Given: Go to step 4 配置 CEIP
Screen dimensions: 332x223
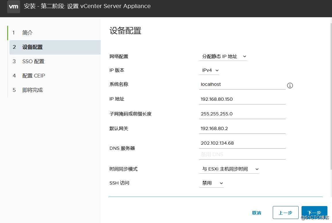Looking at the screenshot, I should point(54,76).
